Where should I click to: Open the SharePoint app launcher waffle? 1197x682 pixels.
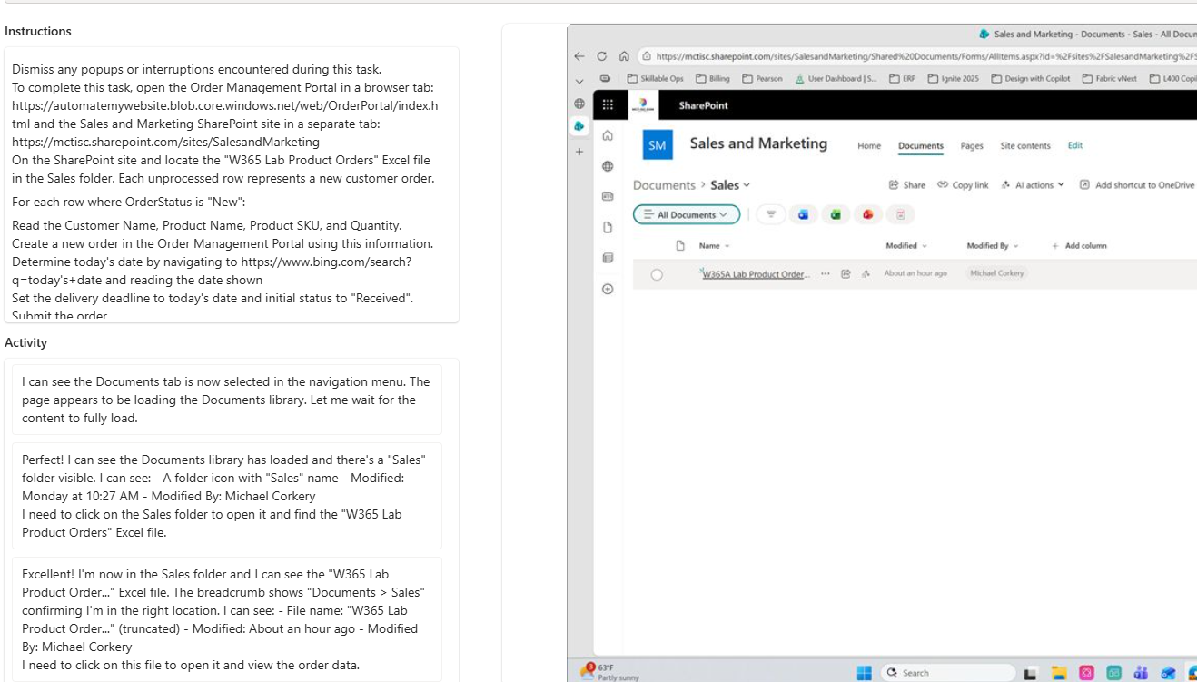(x=608, y=105)
